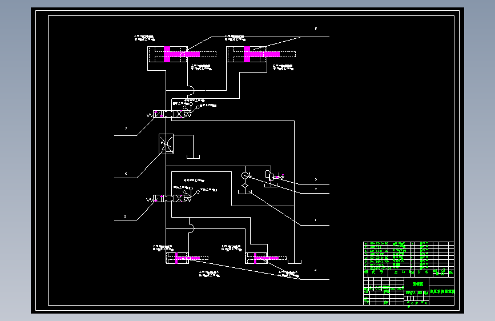Viewport: 495px width, 321px height.
Task: Click callout number 3 on the relief valve leader
Action: pos(316,179)
